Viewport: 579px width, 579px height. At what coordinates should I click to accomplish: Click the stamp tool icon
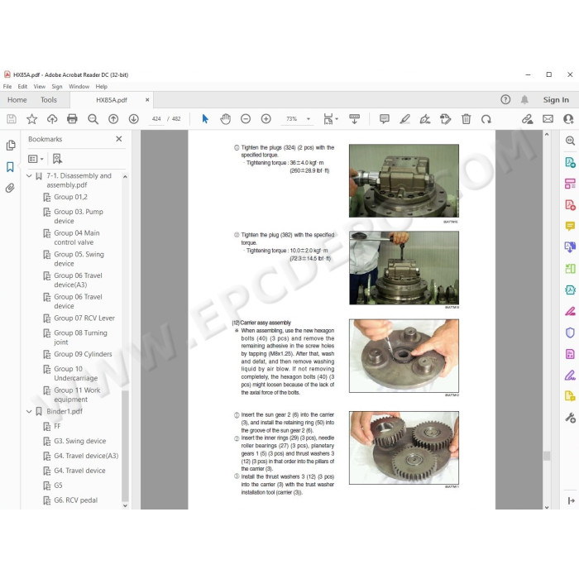pos(445,119)
